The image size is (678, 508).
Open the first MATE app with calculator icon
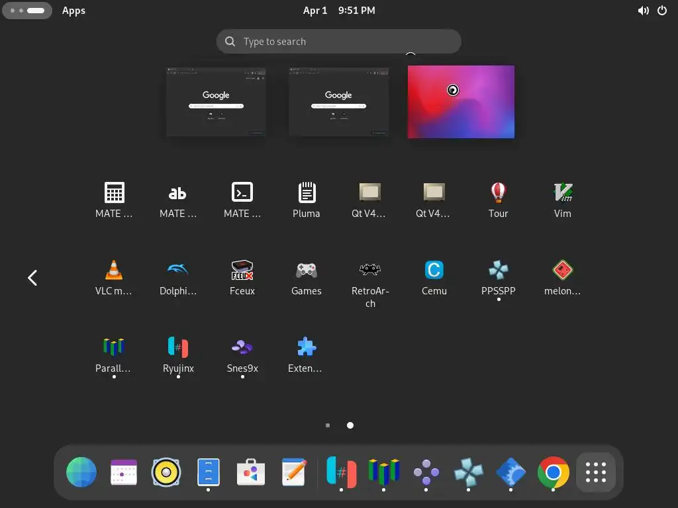tap(114, 200)
